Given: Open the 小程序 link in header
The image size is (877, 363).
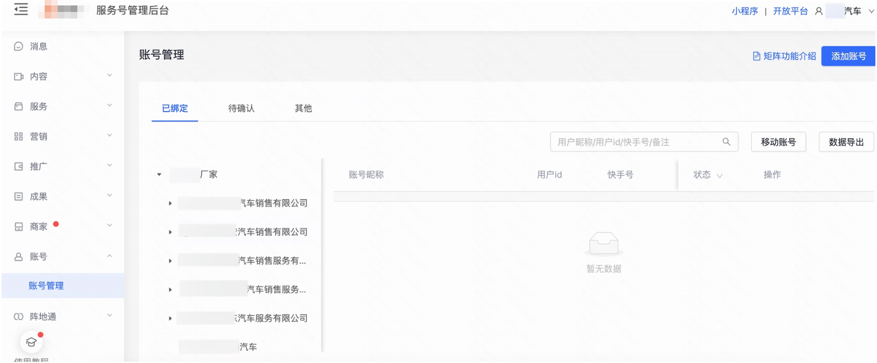Looking at the screenshot, I should coord(745,11).
